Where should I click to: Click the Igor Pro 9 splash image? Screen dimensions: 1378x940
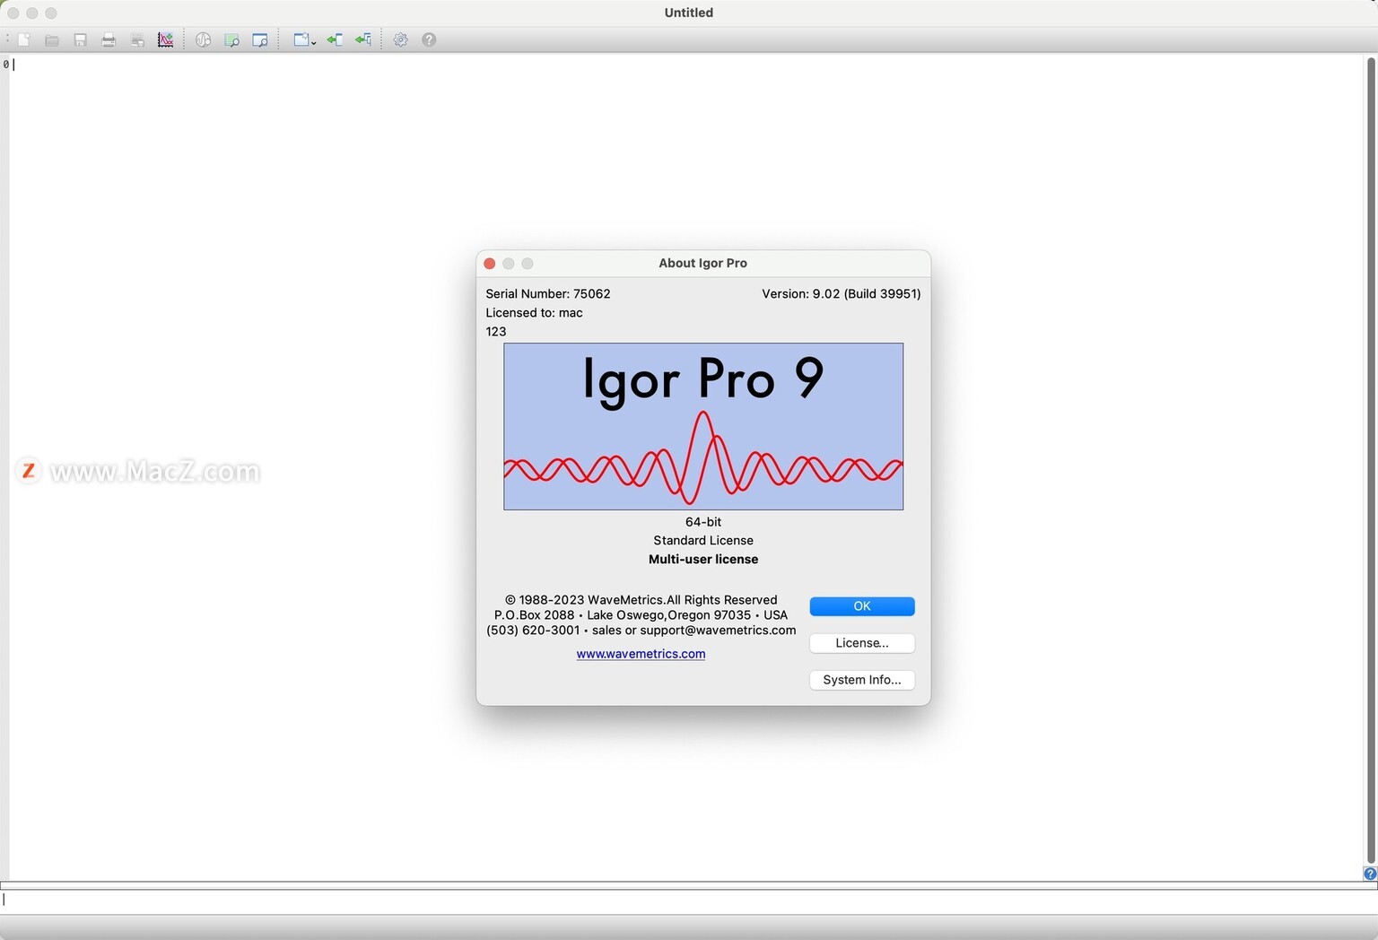(x=703, y=427)
